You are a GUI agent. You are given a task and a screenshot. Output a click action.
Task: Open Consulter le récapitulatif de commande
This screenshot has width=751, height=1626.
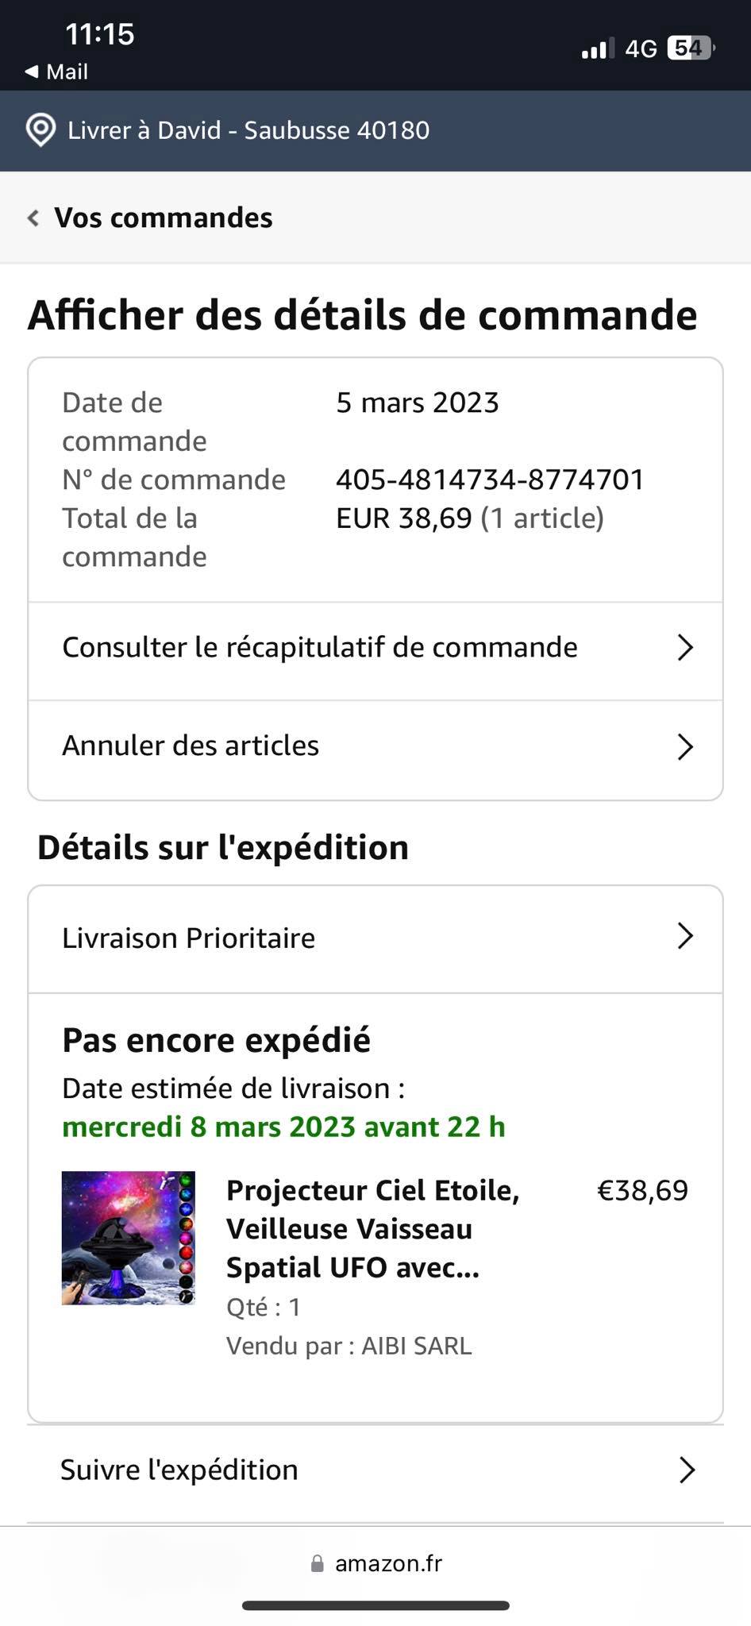pyautogui.click(x=319, y=648)
